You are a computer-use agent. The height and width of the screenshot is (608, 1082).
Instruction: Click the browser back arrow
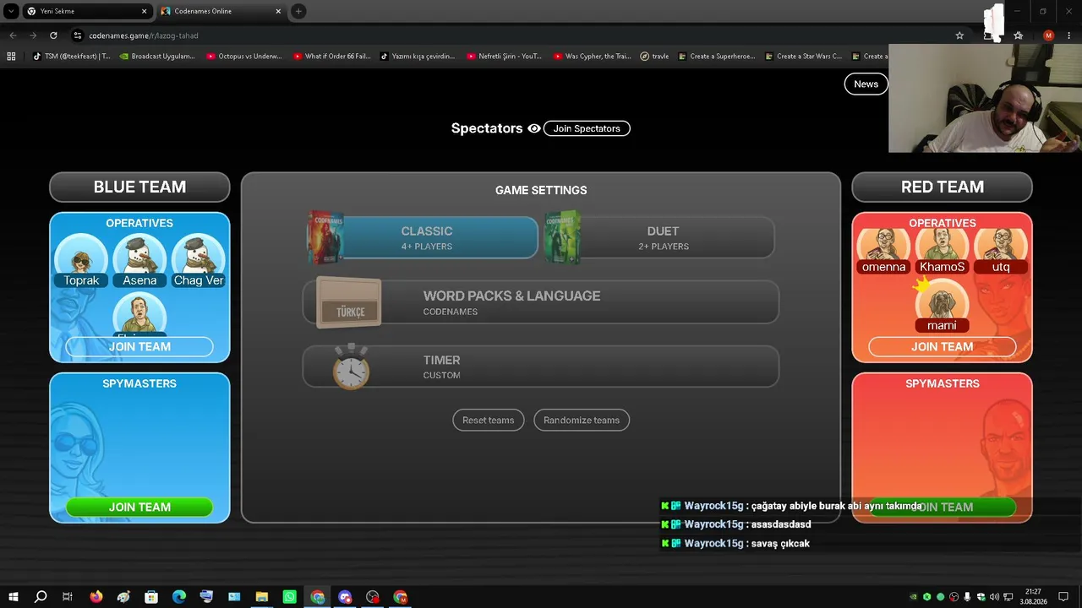[13, 35]
